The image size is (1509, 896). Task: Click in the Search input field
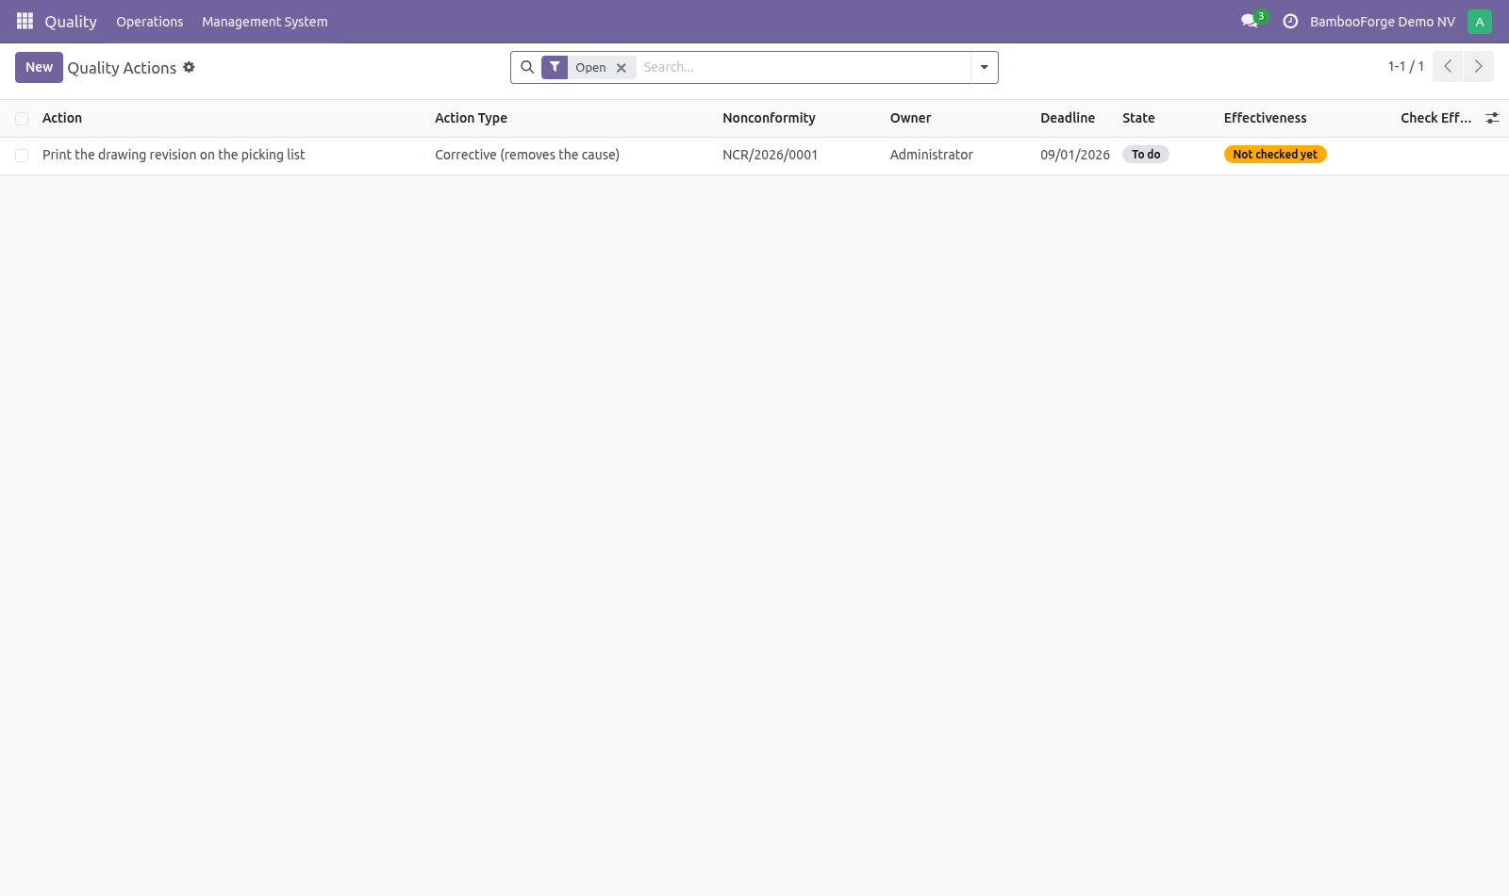804,67
